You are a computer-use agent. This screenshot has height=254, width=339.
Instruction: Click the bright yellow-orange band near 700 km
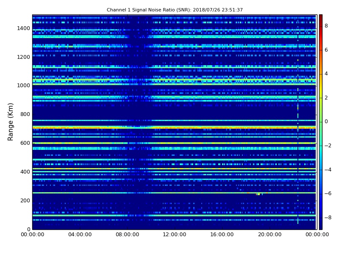click(174, 128)
